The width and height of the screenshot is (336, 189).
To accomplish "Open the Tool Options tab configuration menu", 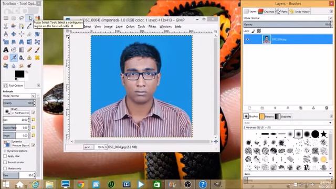I will [x=38, y=85].
